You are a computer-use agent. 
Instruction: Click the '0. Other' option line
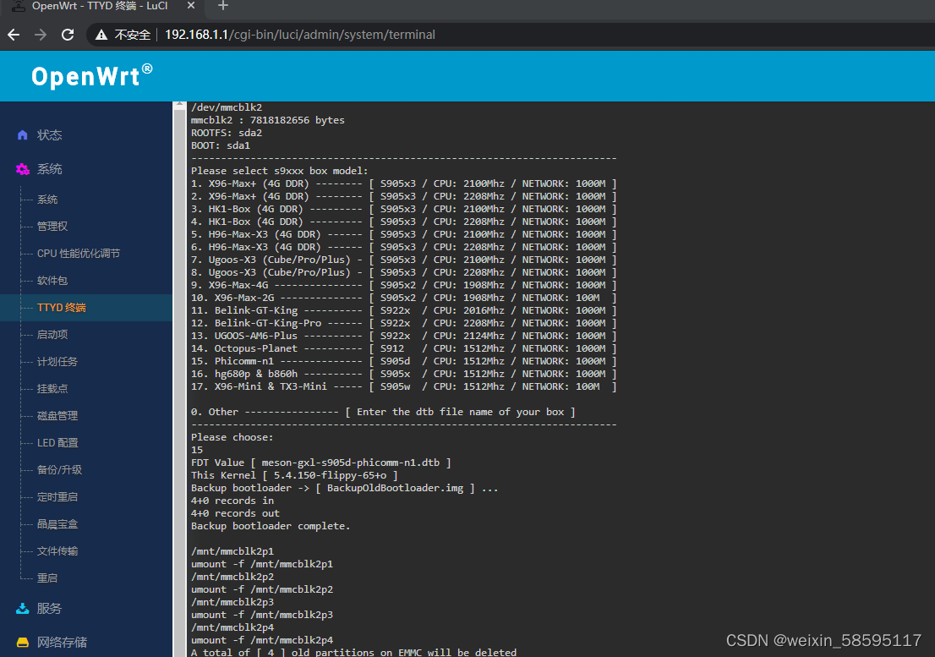pos(383,412)
